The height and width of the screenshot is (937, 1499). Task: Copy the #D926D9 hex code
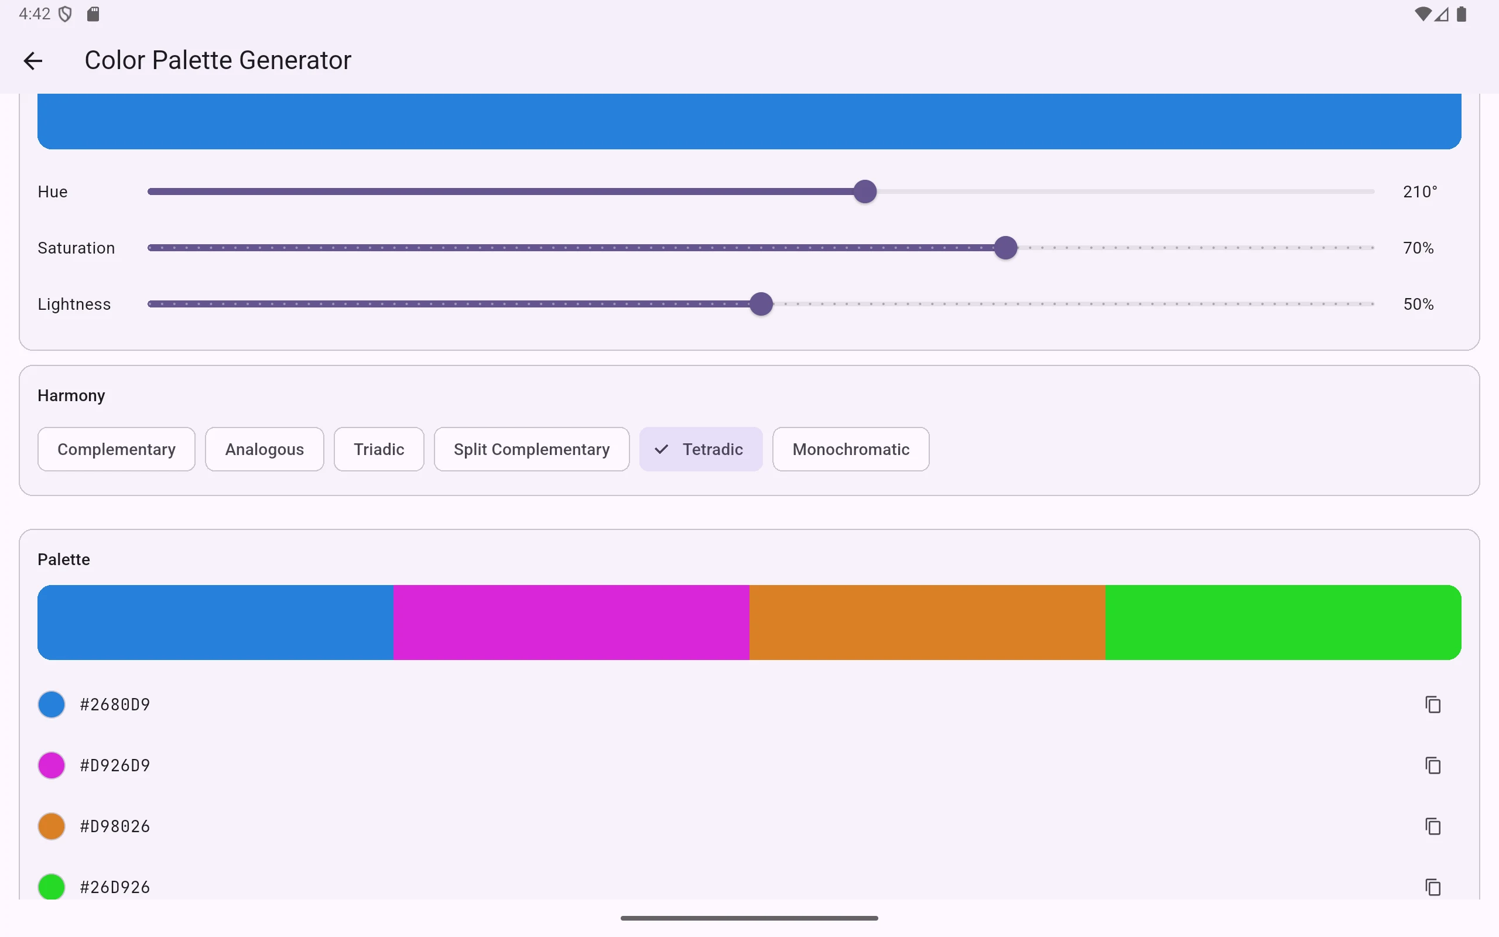[1433, 765]
